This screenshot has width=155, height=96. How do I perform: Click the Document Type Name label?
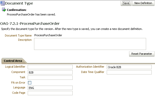point(18,35)
